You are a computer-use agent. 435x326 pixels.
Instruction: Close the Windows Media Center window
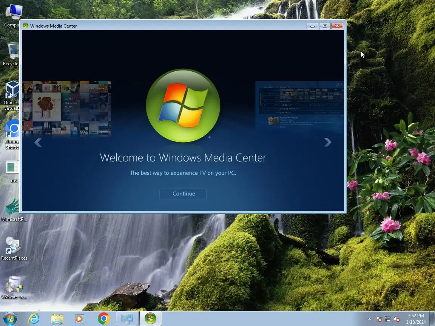337,26
